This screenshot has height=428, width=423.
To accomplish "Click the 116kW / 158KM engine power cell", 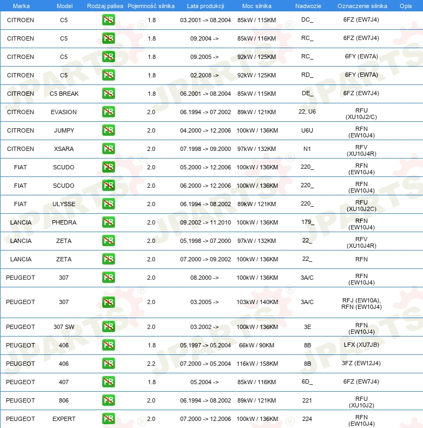I will 257,364.
